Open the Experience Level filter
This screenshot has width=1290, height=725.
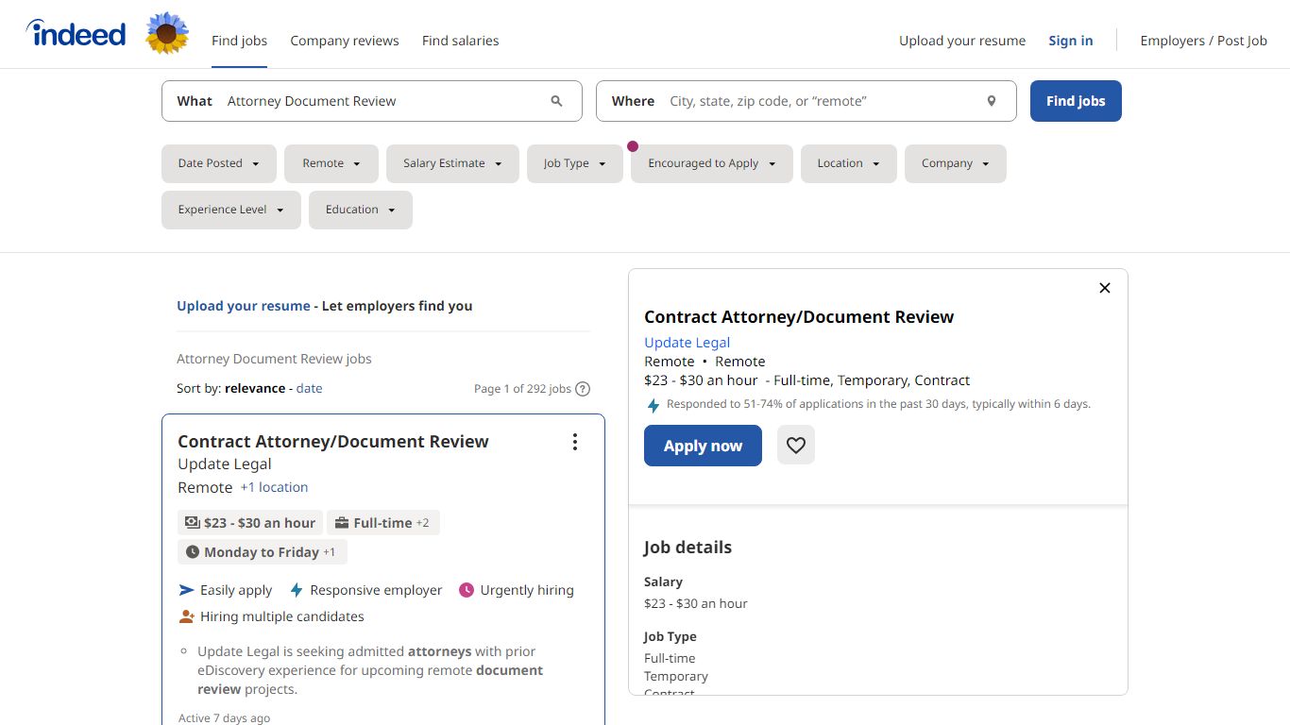[231, 210]
